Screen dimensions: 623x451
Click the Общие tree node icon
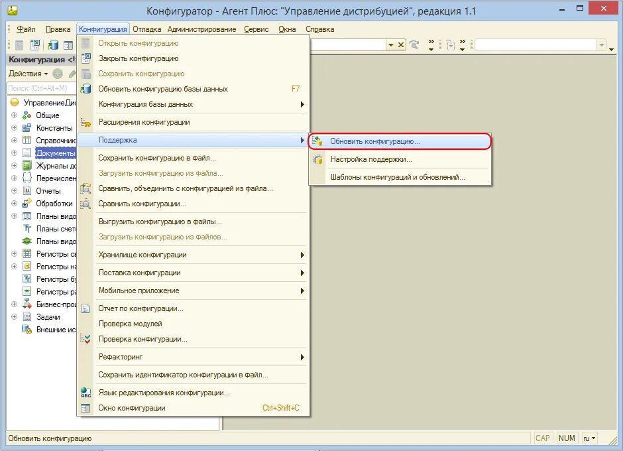tap(27, 115)
